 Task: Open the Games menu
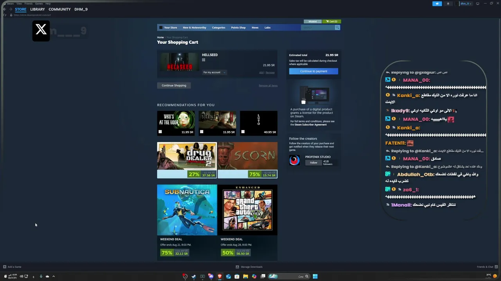39,4
